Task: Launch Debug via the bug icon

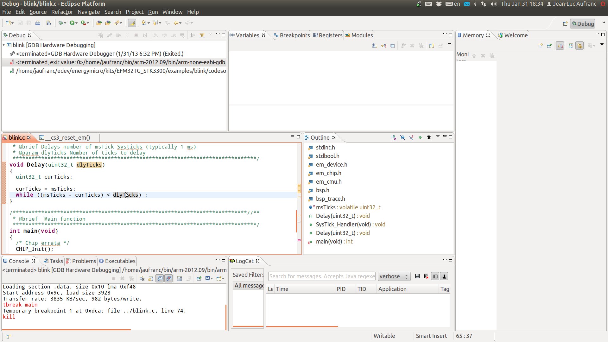Action: coord(61,23)
